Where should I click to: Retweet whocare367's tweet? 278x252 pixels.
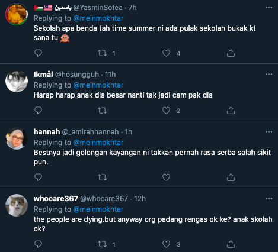(103, 244)
